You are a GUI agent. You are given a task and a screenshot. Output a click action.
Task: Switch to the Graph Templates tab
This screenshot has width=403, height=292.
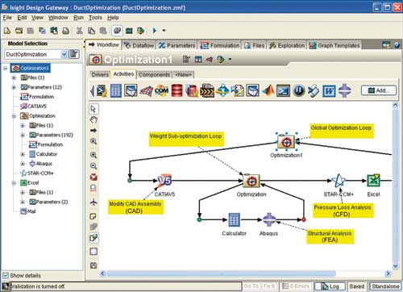pos(334,45)
